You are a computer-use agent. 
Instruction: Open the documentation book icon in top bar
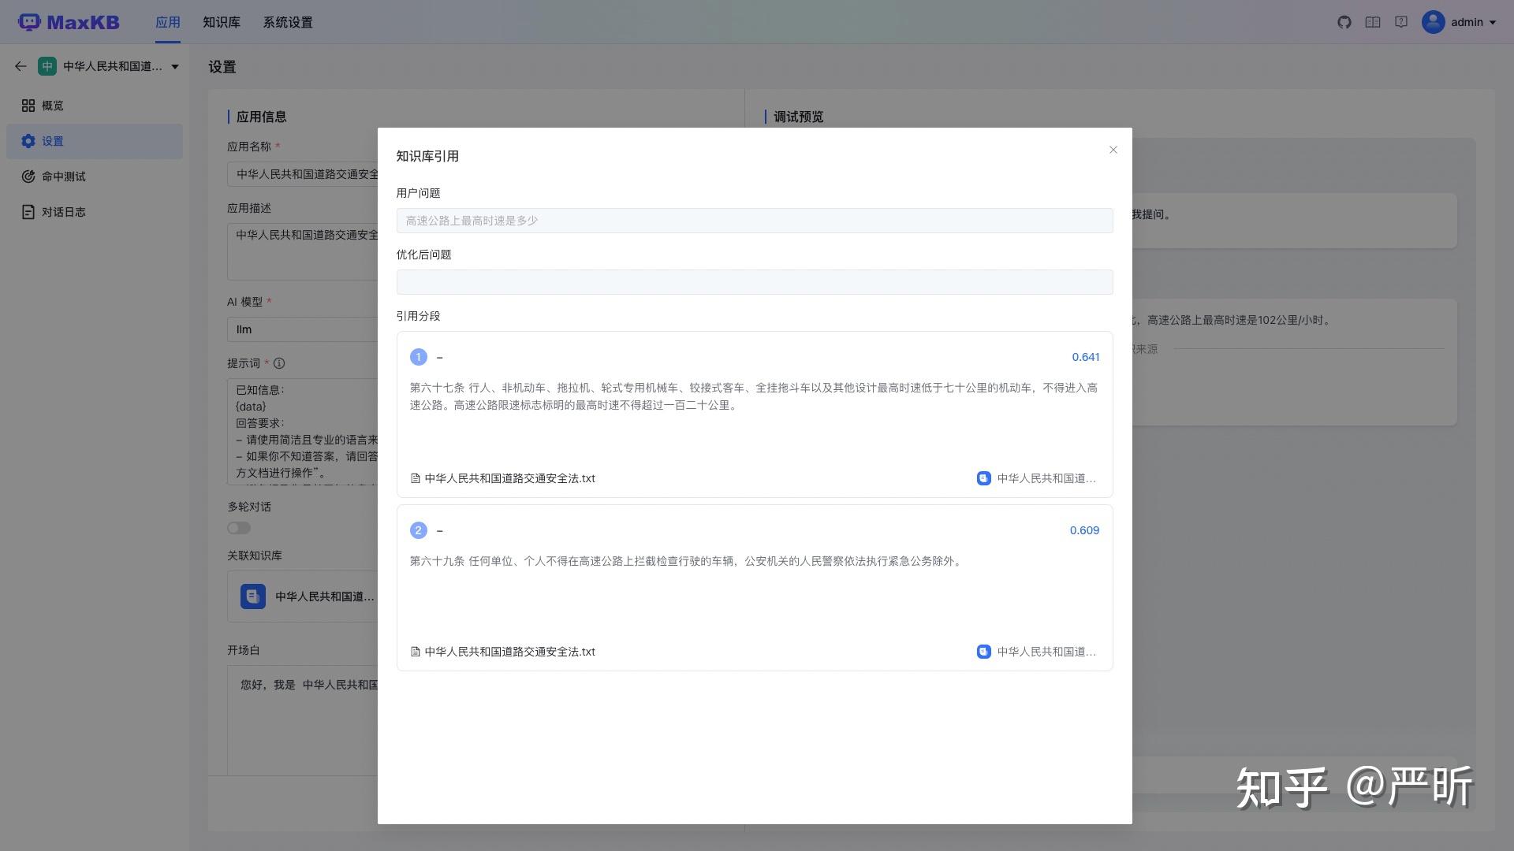click(x=1373, y=22)
